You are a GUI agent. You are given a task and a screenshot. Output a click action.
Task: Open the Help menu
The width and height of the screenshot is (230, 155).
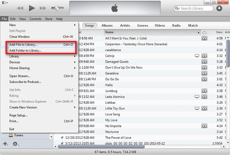pos(59,19)
